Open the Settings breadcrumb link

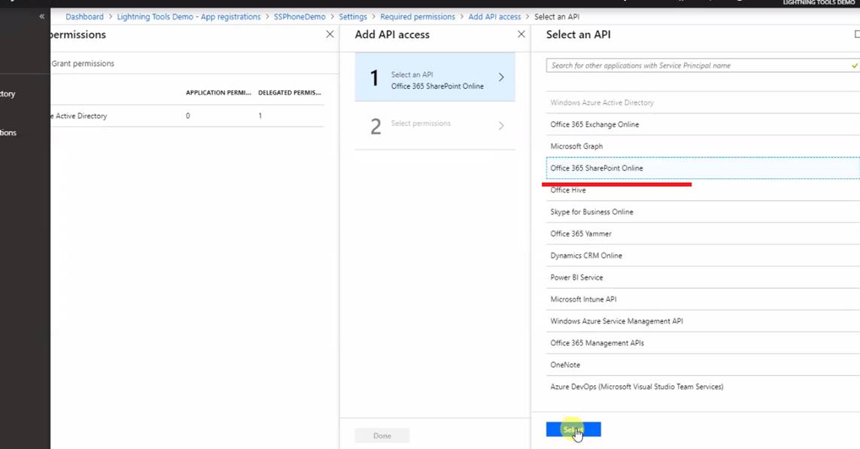pos(353,17)
